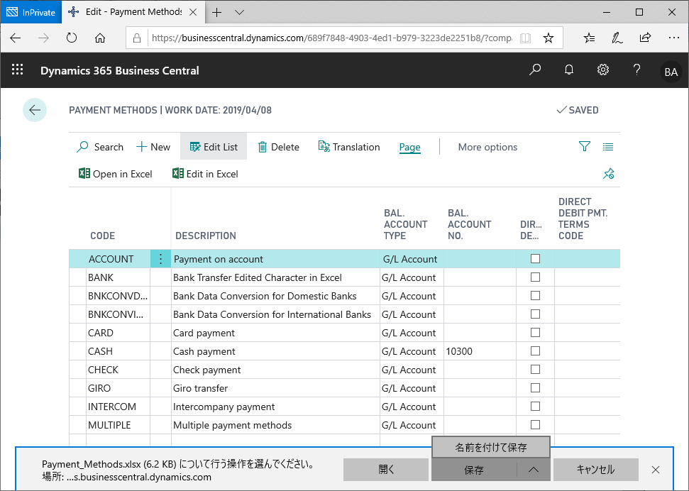Click Bal. Account No. cell for ACCOUNT row
Screen dimensions: 689x491
(x=480, y=259)
